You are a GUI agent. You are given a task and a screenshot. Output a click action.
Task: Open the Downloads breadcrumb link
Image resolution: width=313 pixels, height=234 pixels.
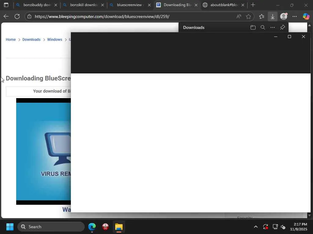[31, 40]
